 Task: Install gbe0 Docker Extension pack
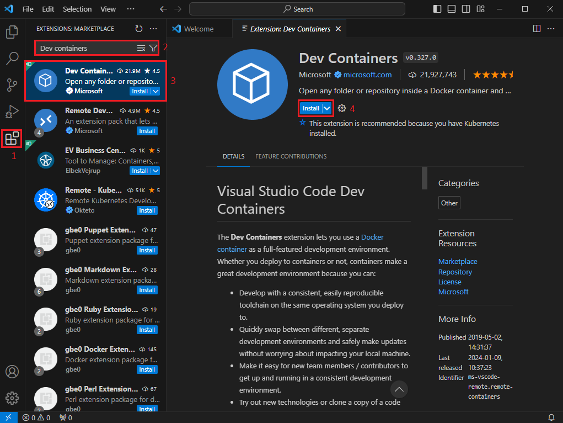(147, 369)
